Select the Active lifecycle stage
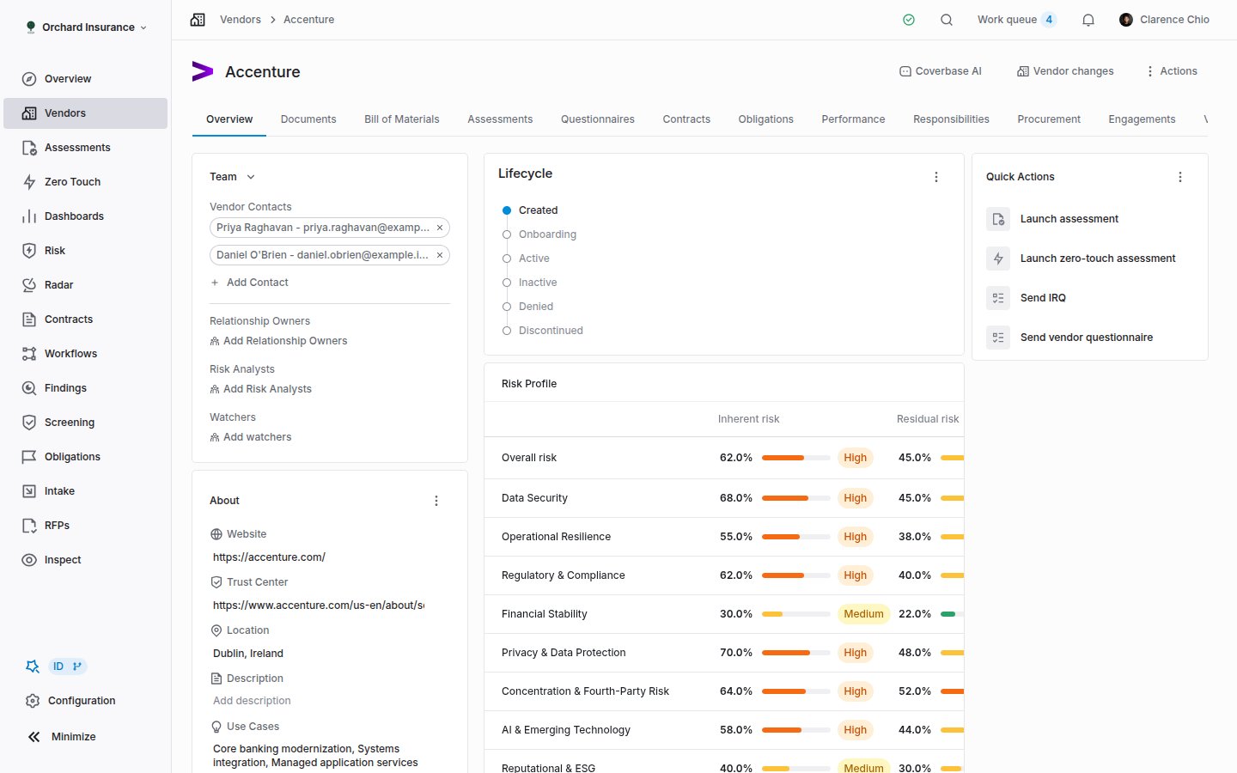Viewport: 1237px width, 773px height. pyautogui.click(x=526, y=259)
